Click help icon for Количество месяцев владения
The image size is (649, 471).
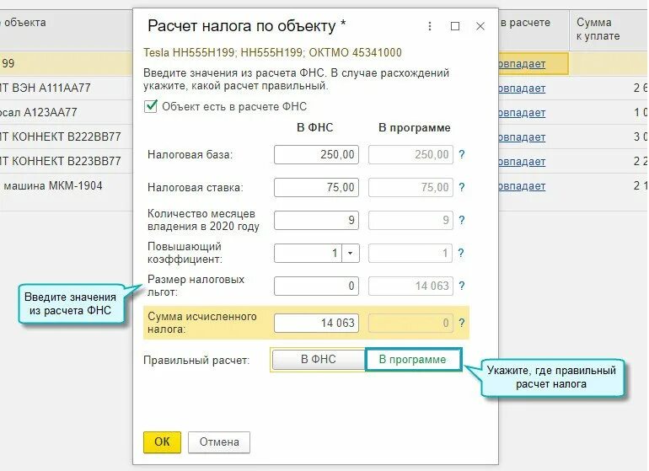point(462,220)
